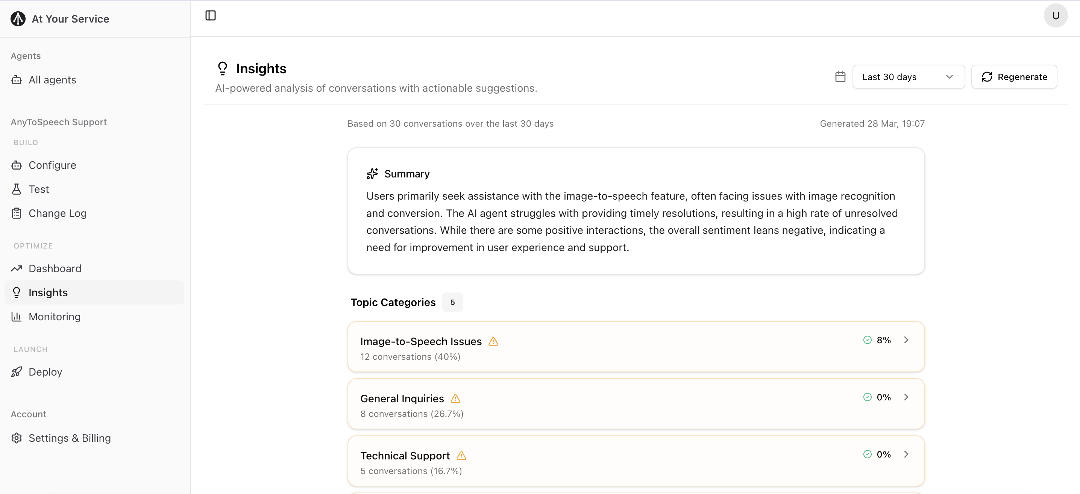Screen dimensions: 1080x494
Task: Open Settings & Billing
Action: point(70,438)
